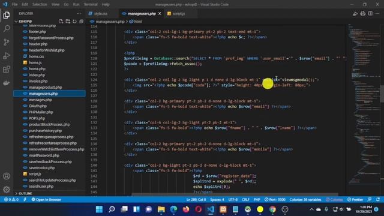384x216 pixels.
Task: Open the Docker view in activity bar
Action: click(7, 83)
